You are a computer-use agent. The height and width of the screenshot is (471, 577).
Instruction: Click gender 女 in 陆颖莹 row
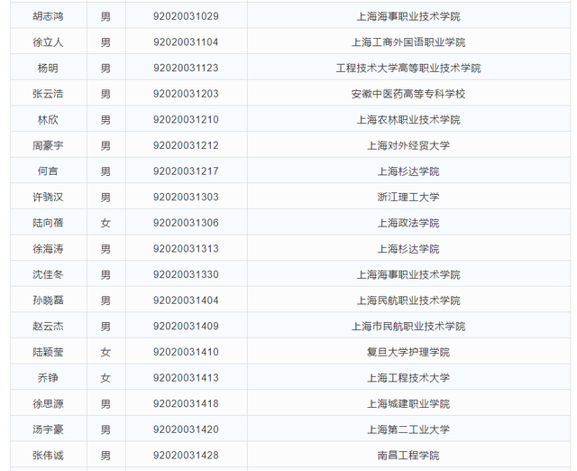(105, 352)
